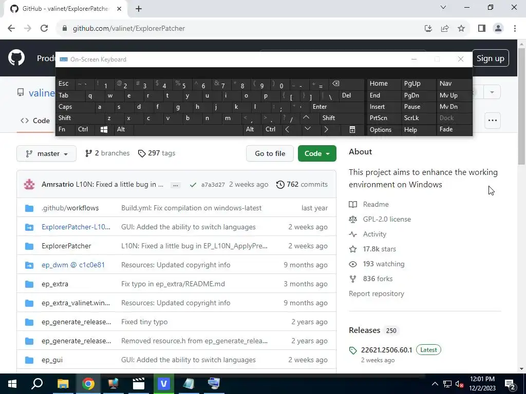Click the share page icon in address bar
The width and height of the screenshot is (526, 394).
445,28
